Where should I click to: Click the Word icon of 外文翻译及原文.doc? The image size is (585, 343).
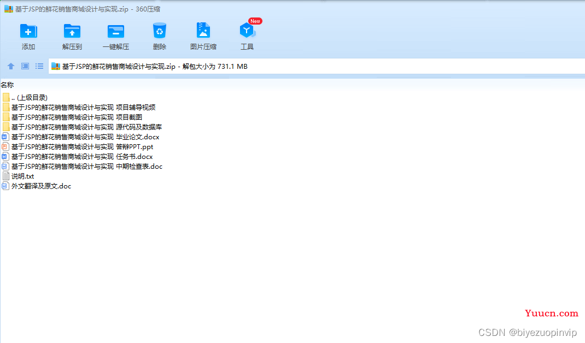[x=5, y=186]
